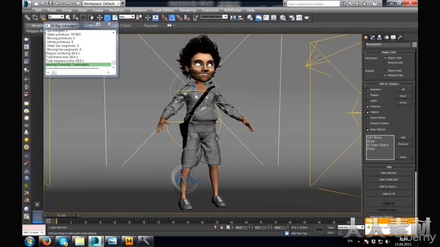Open the Animation menu
This screenshot has height=247, width=440.
click(x=138, y=10)
